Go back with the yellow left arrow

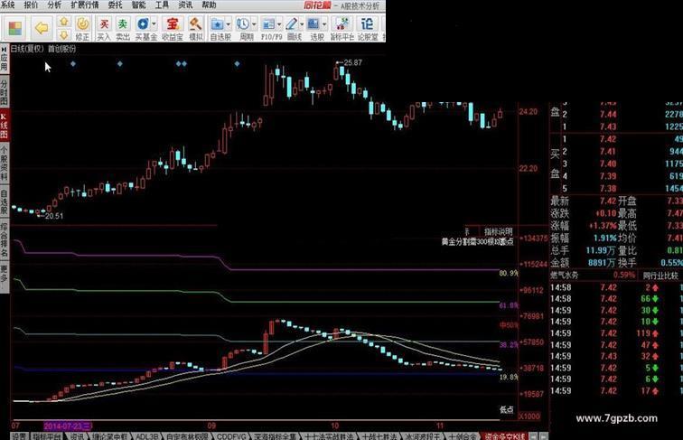(42, 28)
